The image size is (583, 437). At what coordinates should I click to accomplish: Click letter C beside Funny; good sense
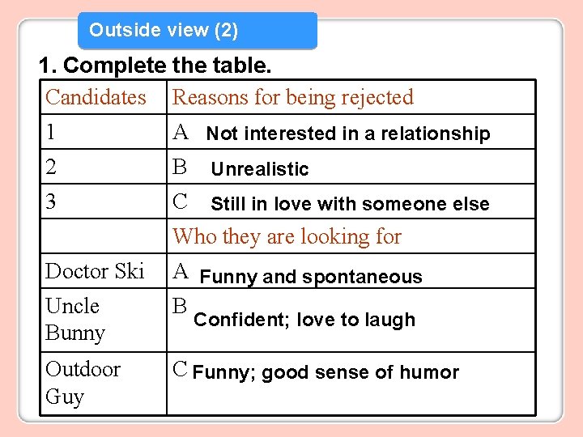tap(180, 369)
